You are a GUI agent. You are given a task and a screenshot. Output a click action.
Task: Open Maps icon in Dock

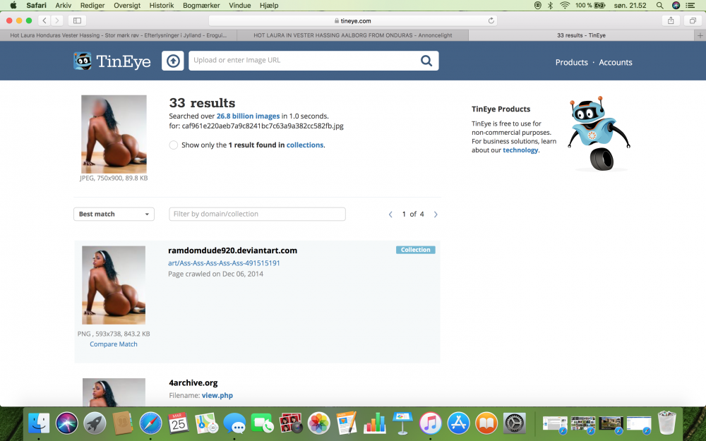(x=206, y=423)
